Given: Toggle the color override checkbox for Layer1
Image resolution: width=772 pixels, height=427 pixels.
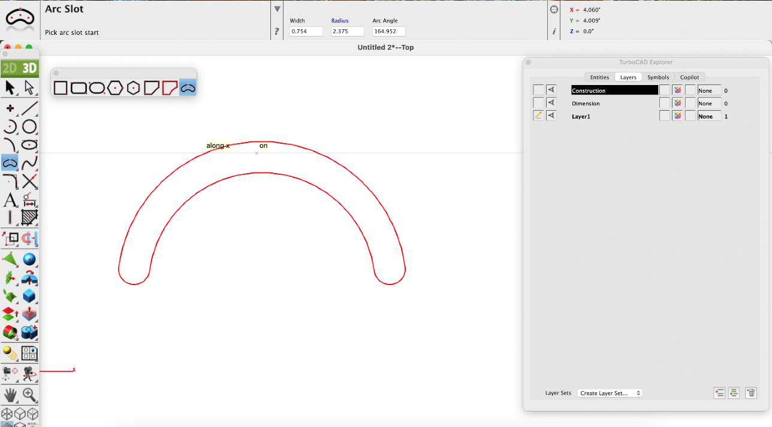Looking at the screenshot, I should [x=664, y=116].
